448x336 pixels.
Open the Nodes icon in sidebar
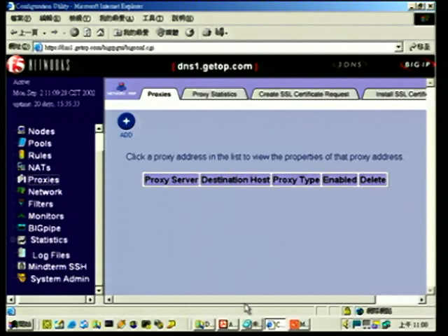(22, 131)
